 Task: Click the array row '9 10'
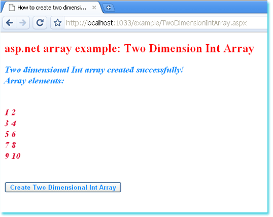(13, 156)
